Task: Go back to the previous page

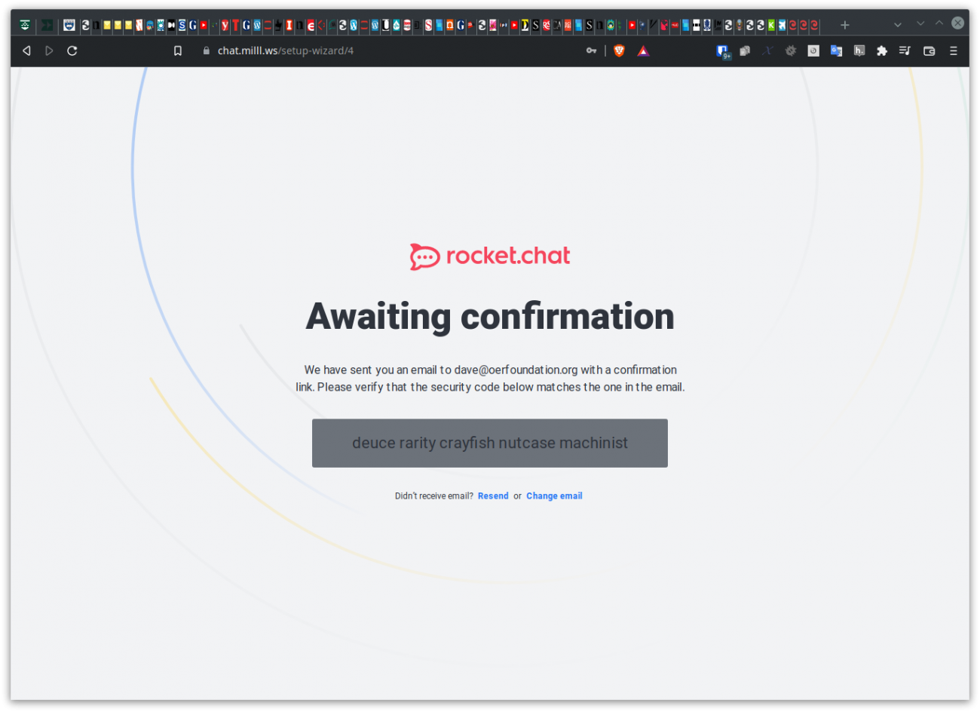Action: (x=26, y=51)
